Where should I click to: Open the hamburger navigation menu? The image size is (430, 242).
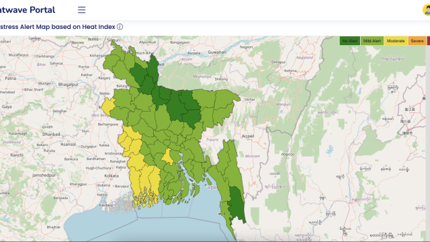[x=81, y=10]
